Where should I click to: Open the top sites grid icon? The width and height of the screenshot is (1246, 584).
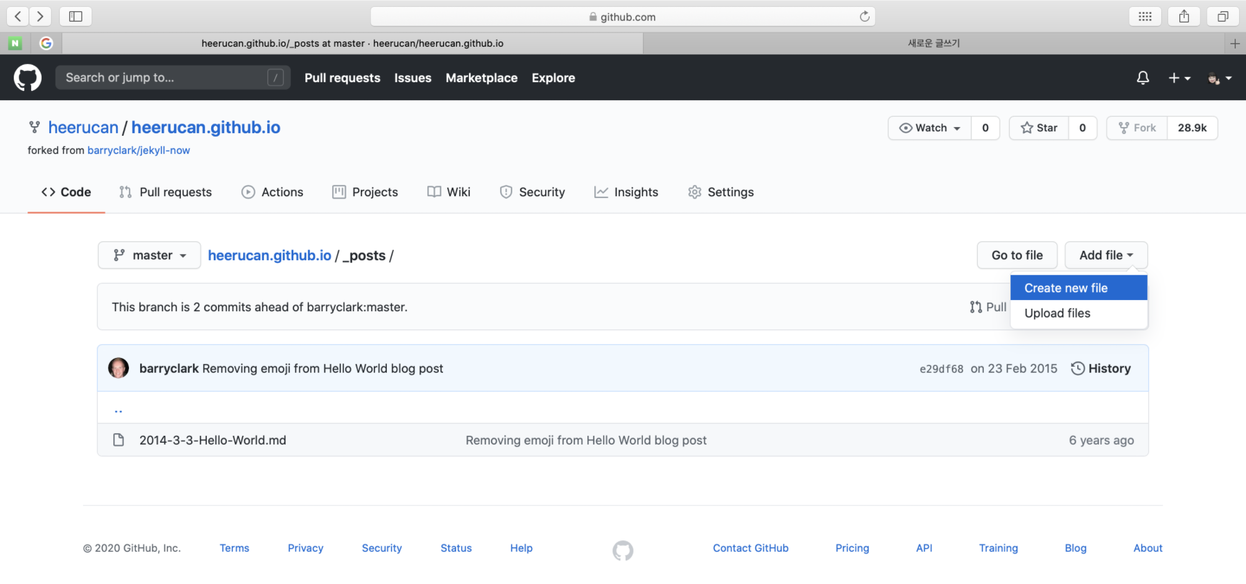tap(1145, 16)
